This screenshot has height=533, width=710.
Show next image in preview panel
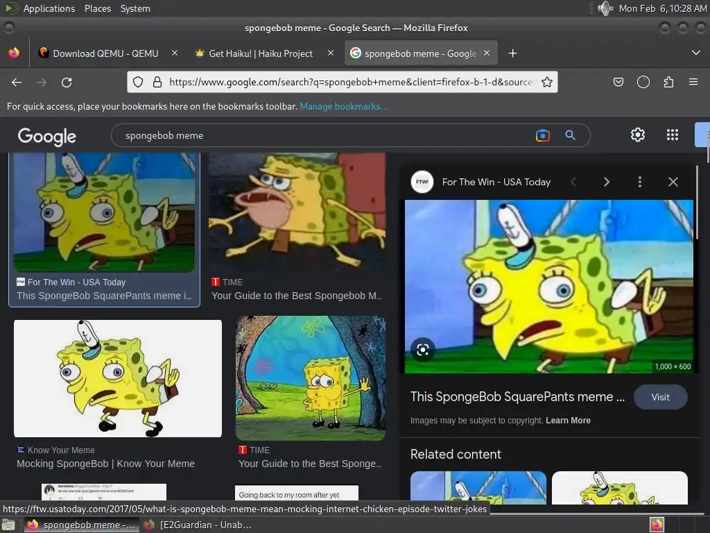(x=606, y=183)
